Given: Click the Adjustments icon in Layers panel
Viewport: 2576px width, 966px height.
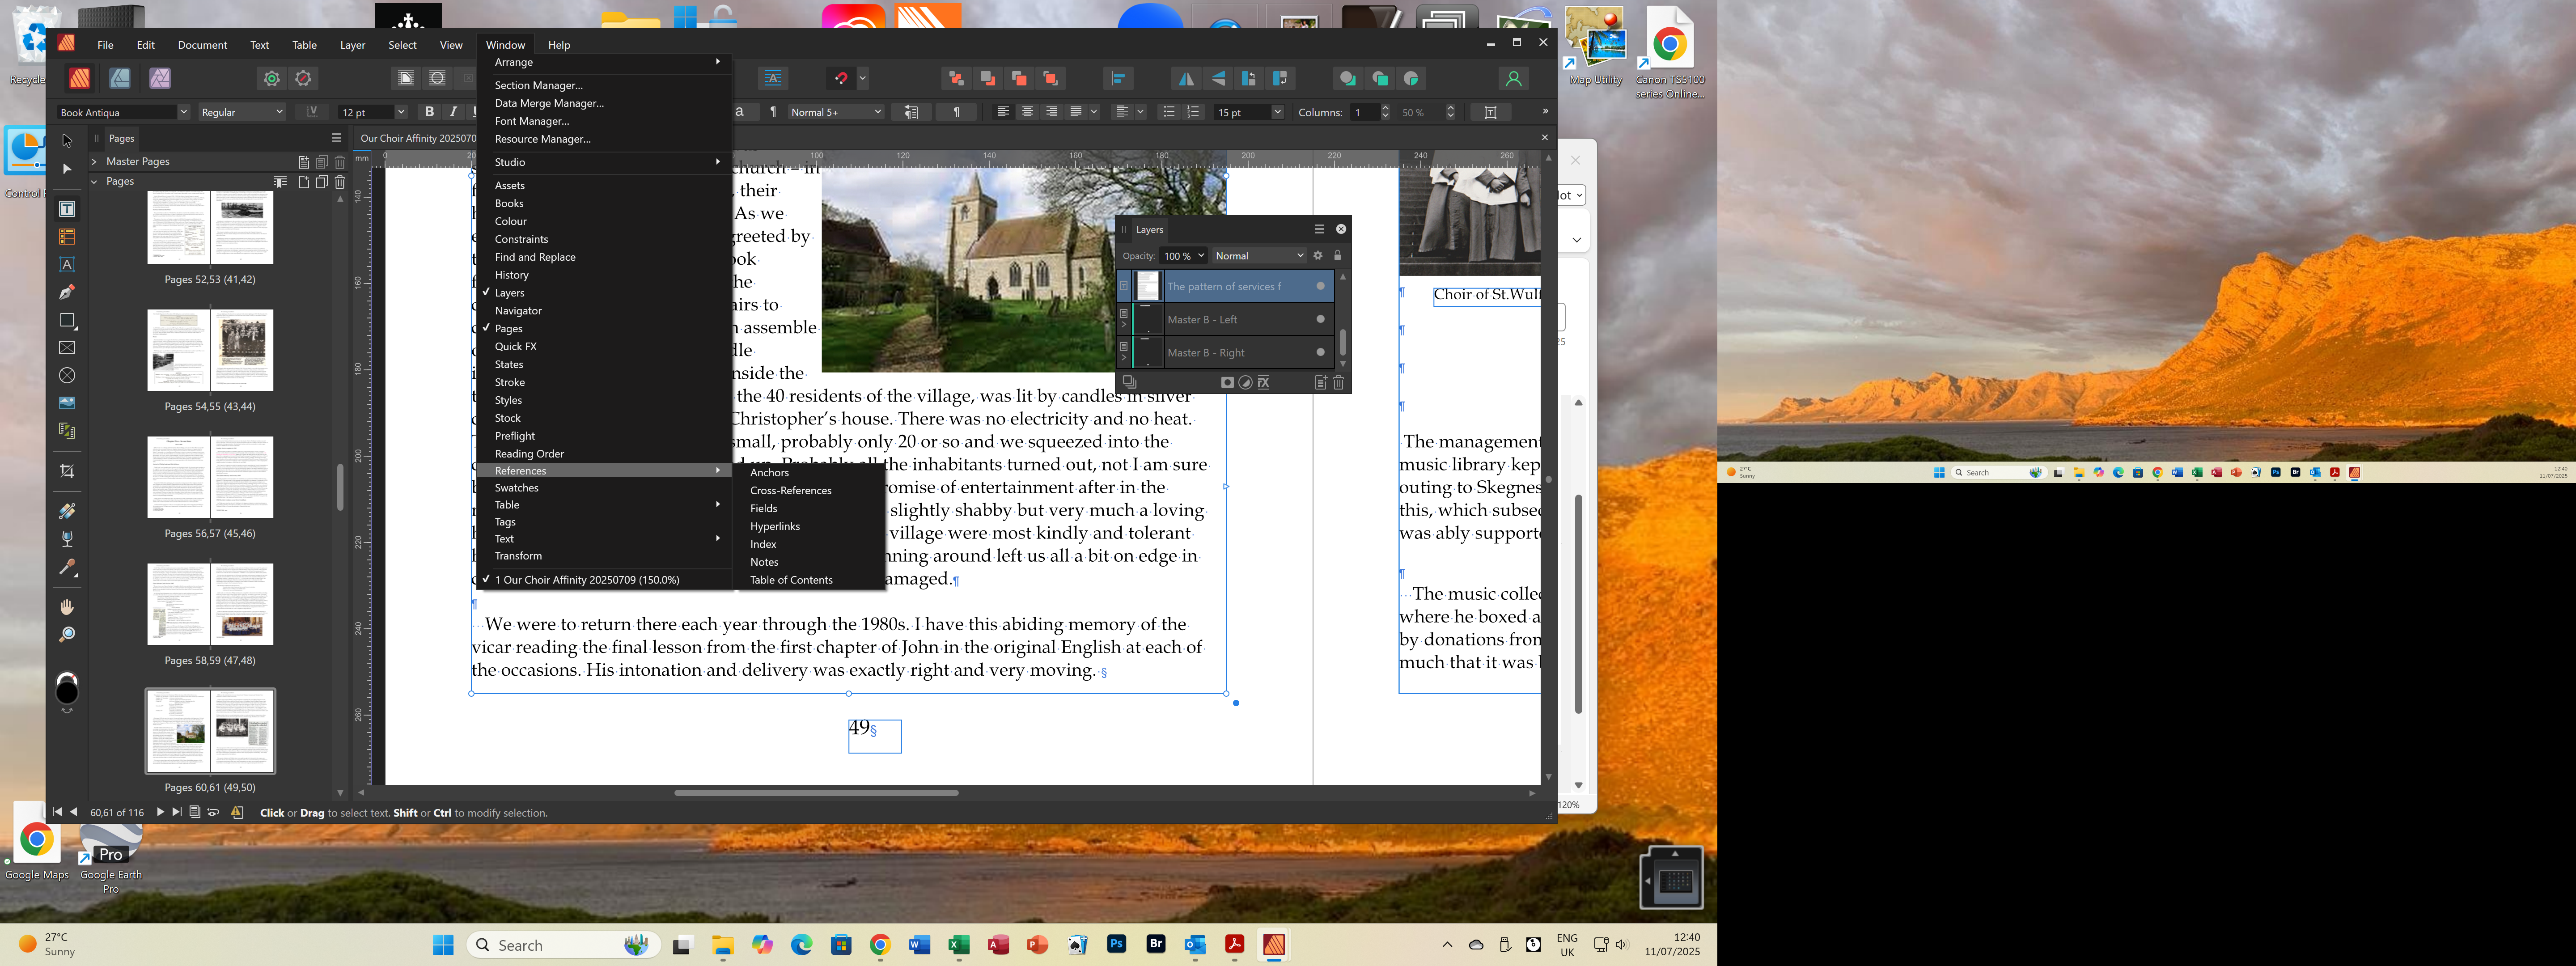Looking at the screenshot, I should click(x=1246, y=383).
